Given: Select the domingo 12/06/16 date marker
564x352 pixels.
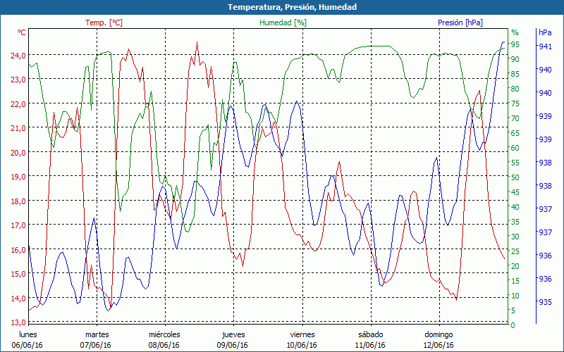Looking at the screenshot, I should pos(439,339).
